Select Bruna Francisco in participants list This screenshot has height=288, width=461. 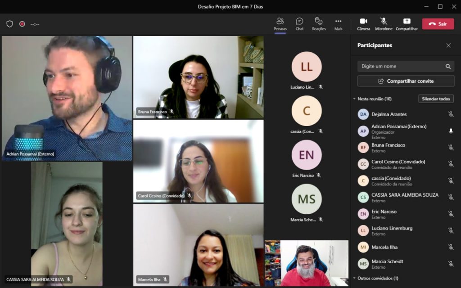click(x=388, y=145)
